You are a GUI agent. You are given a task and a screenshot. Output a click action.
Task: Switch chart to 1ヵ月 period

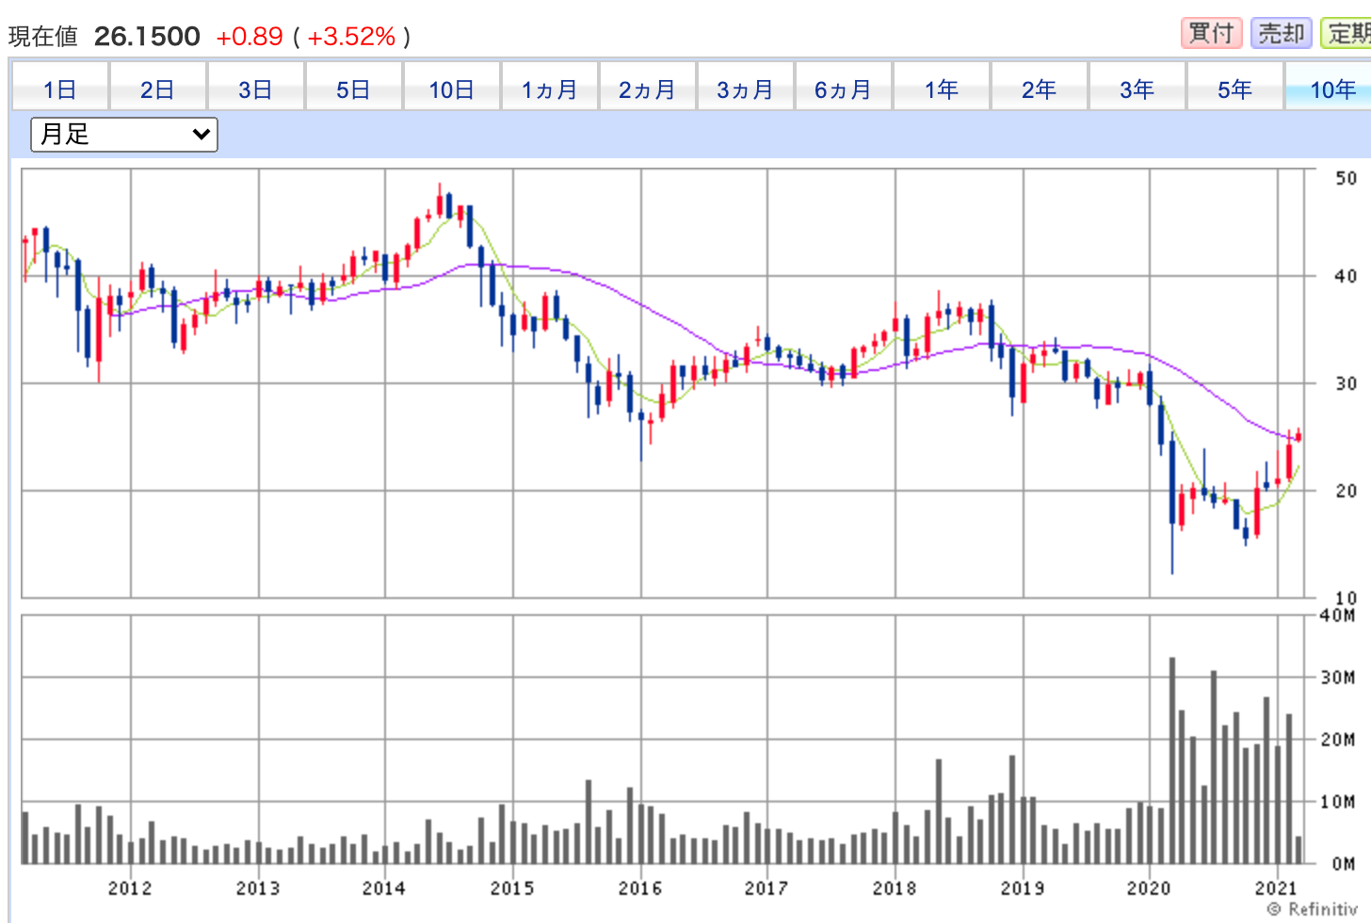point(550,89)
